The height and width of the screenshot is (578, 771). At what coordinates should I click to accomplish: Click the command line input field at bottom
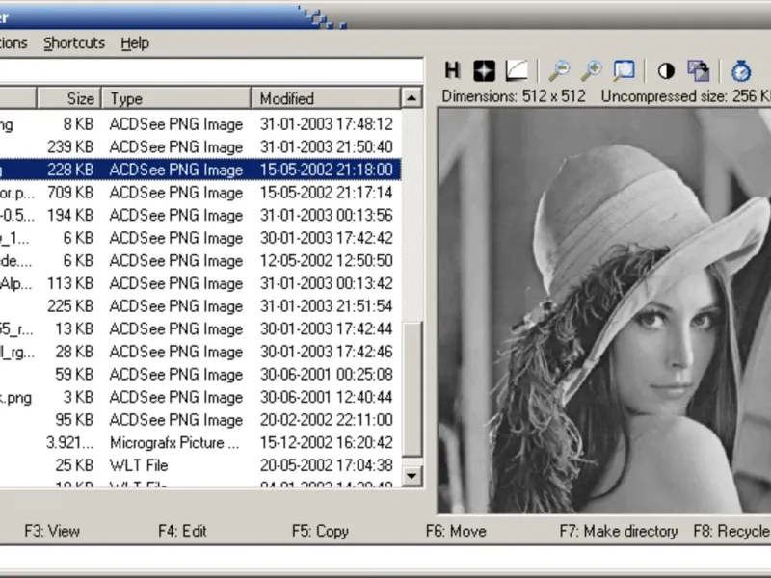click(385, 560)
